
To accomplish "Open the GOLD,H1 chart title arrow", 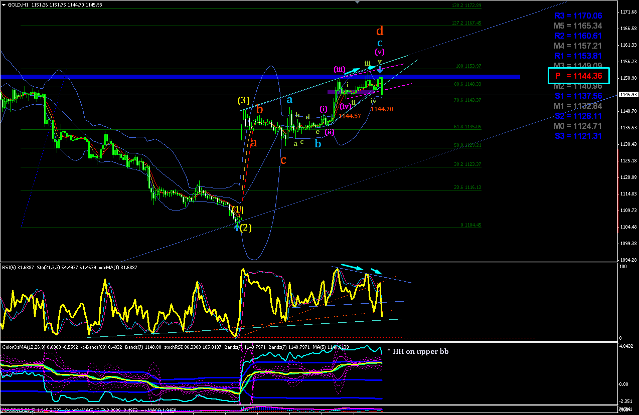I will 3,5.
